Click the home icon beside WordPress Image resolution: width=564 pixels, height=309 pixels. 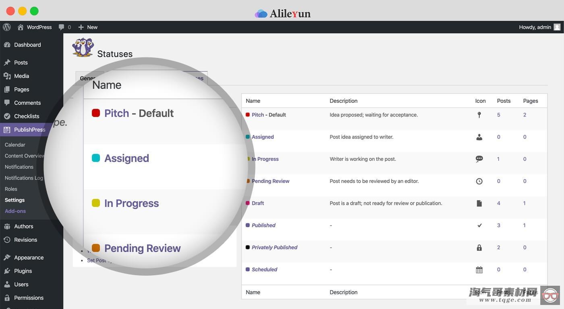(x=21, y=27)
